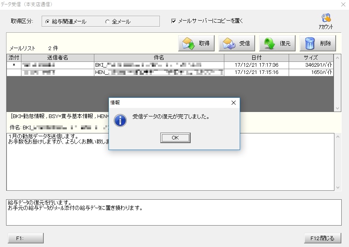349x247 pixels.
Task: Click the F1: button
Action: (26, 238)
